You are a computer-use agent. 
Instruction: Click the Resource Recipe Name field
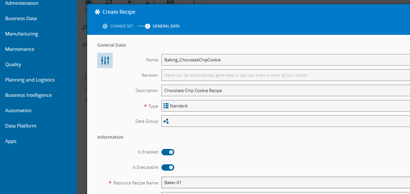pos(285,183)
